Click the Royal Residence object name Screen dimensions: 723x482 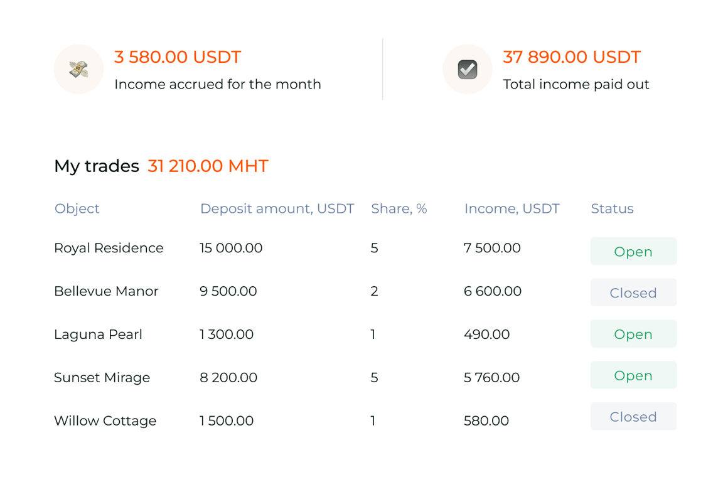pos(109,248)
